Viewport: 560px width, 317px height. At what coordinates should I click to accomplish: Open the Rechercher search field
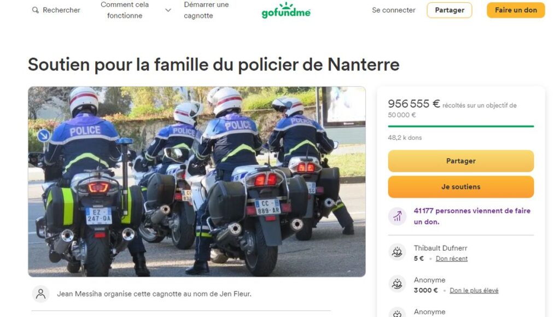(x=56, y=10)
